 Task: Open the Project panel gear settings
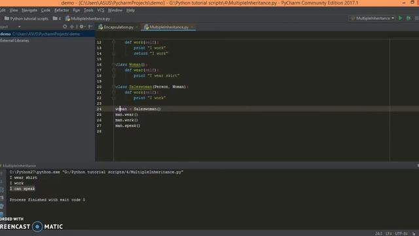(82, 26)
